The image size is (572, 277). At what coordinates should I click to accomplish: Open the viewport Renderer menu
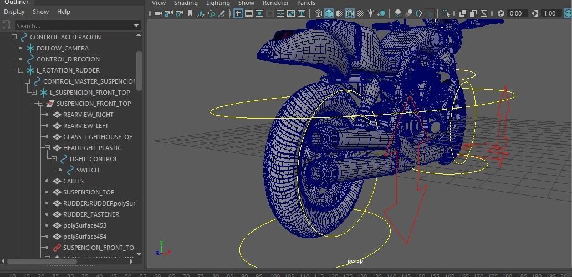coord(276,3)
